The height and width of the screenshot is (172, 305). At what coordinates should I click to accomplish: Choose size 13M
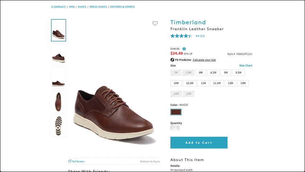tap(243, 83)
